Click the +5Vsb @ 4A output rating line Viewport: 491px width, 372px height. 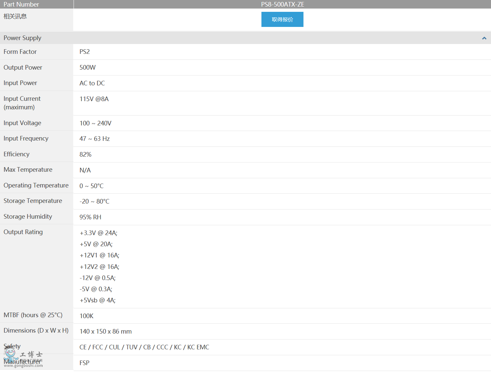point(98,300)
